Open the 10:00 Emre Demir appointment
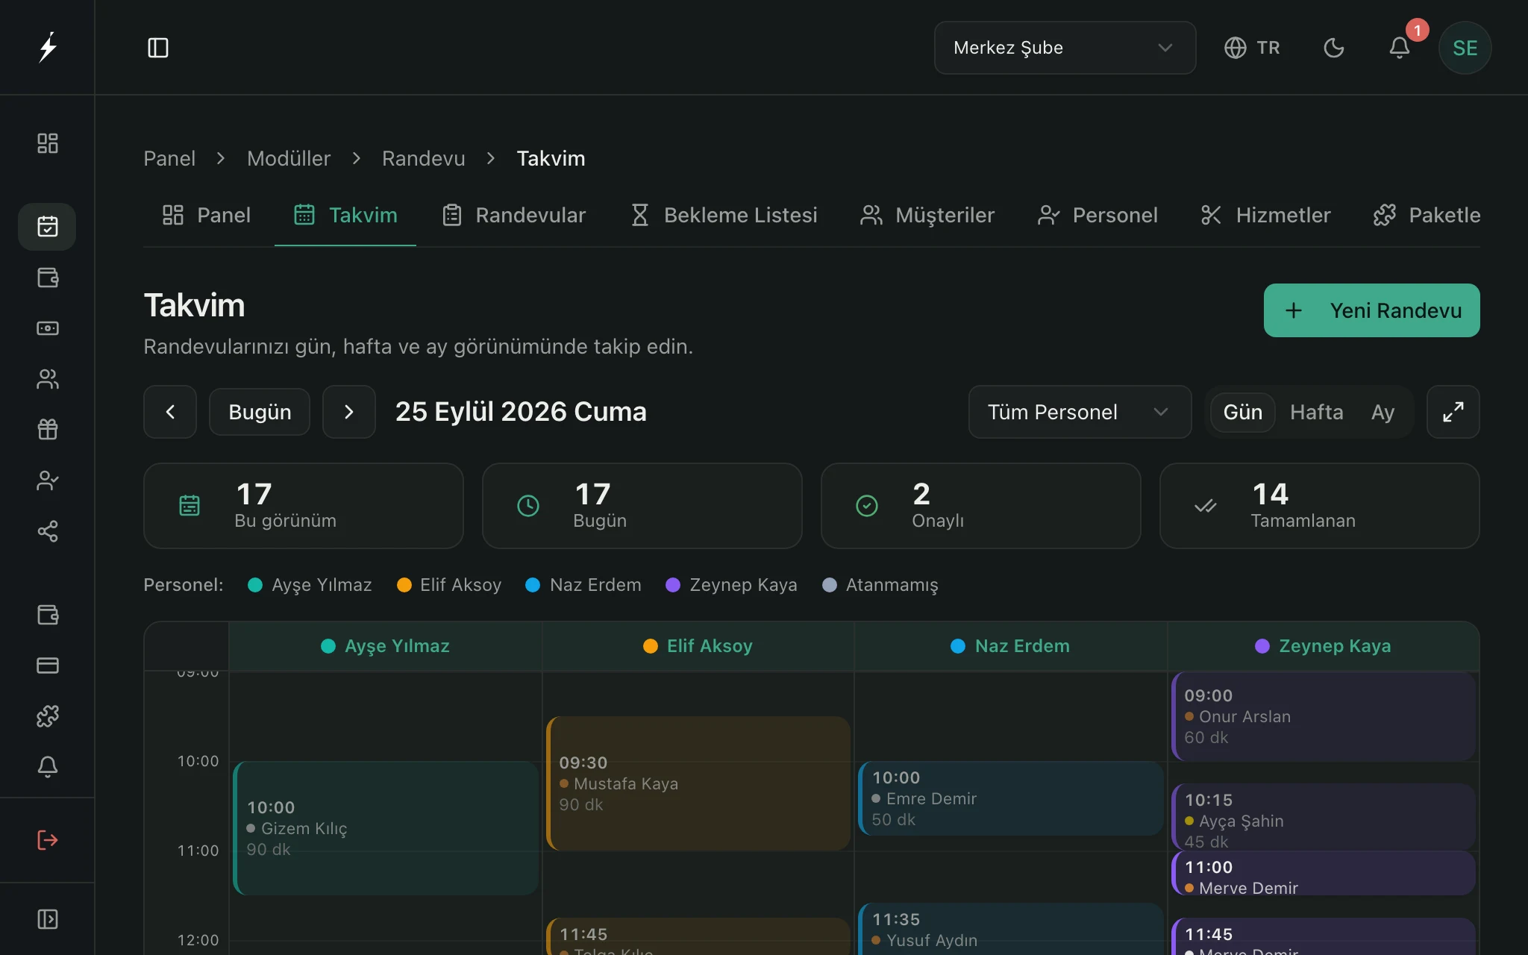The image size is (1528, 955). click(x=1011, y=798)
